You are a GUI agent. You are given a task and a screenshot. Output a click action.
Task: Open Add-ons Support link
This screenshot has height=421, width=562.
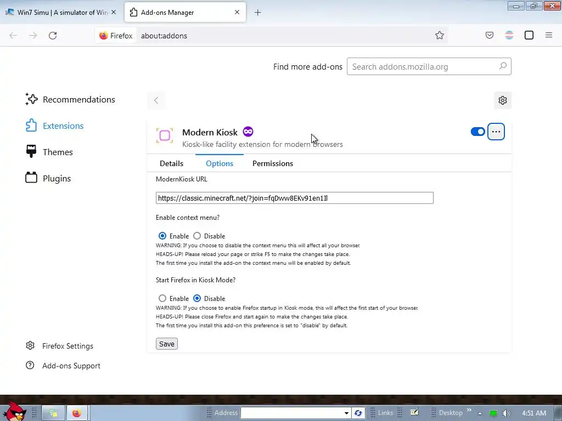pyautogui.click(x=63, y=366)
